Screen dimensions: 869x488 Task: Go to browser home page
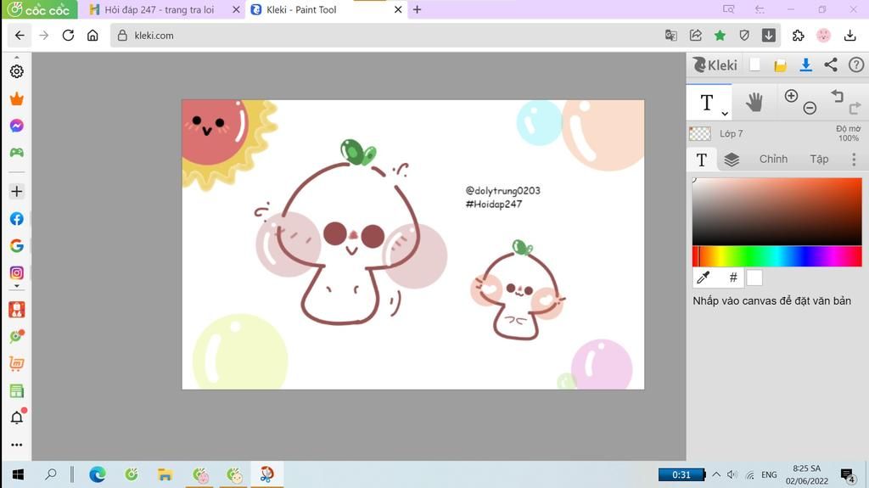93,36
